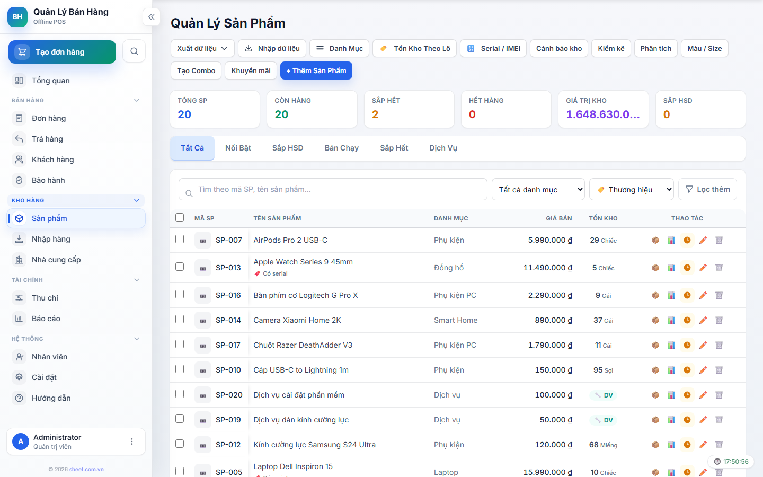Tick the checkbox for SP-016 Bàn phím cơ

click(180, 294)
